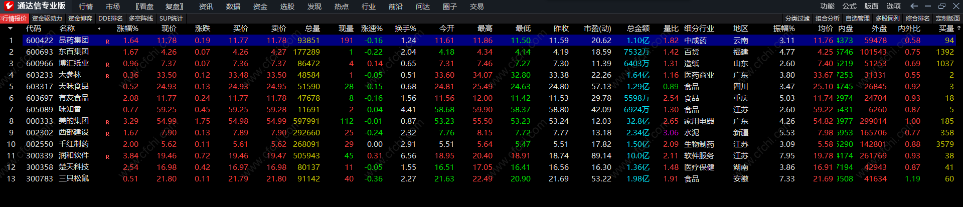Switch to 复盘 mode
This screenshot has height=207, width=963.
tap(175, 7)
